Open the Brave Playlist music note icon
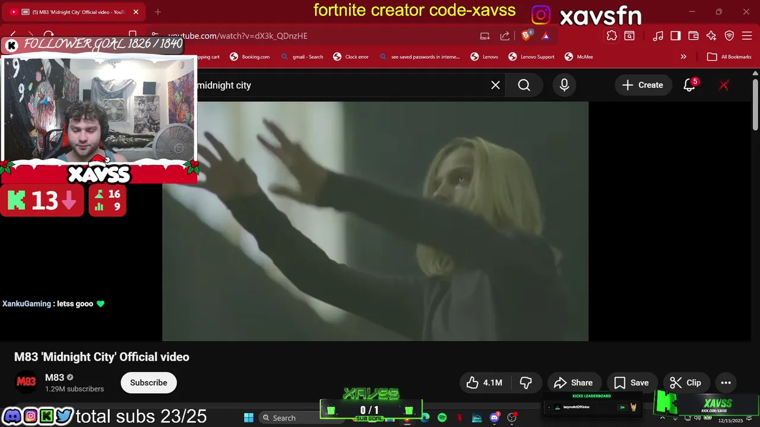 (658, 36)
